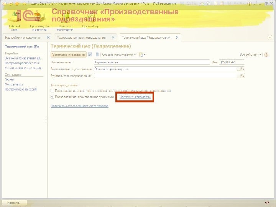Viewport: 276px width, 207px height.
Task: Choose Руководитель подразделения via the ellipsis button
Action: [x=238, y=76]
